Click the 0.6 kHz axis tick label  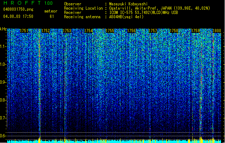pos(3,136)
